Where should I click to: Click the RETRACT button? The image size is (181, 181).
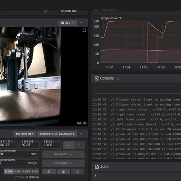point(63,154)
